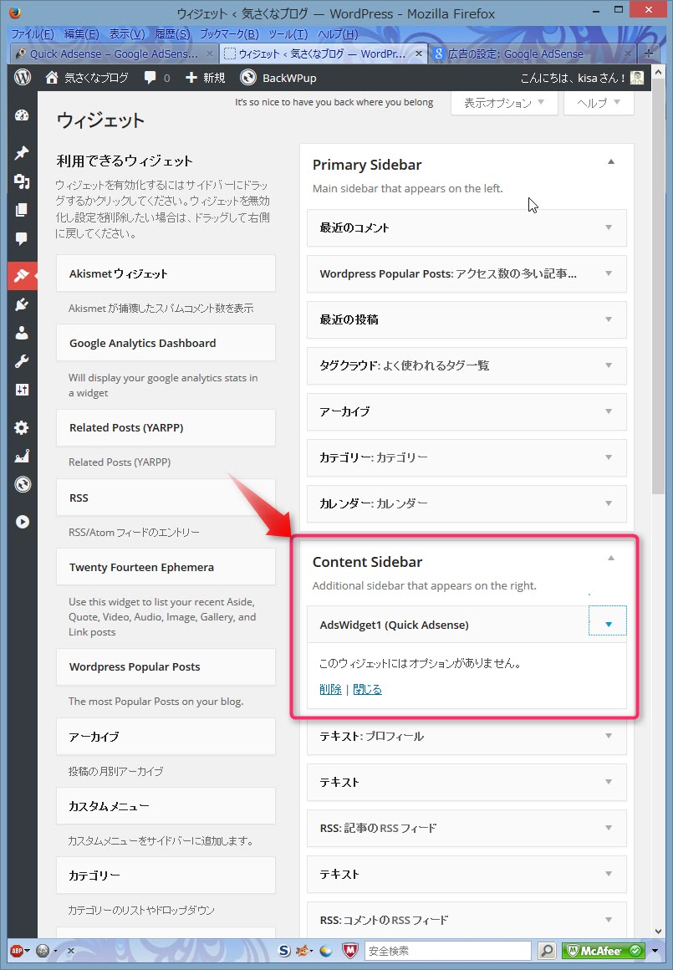Screen dimensions: 673x970
Task: Open the analytics chart sidebar icon
Action: pos(22,456)
